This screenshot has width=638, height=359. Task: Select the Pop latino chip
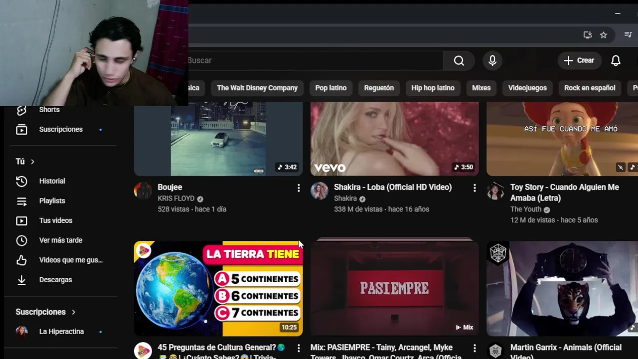click(331, 88)
